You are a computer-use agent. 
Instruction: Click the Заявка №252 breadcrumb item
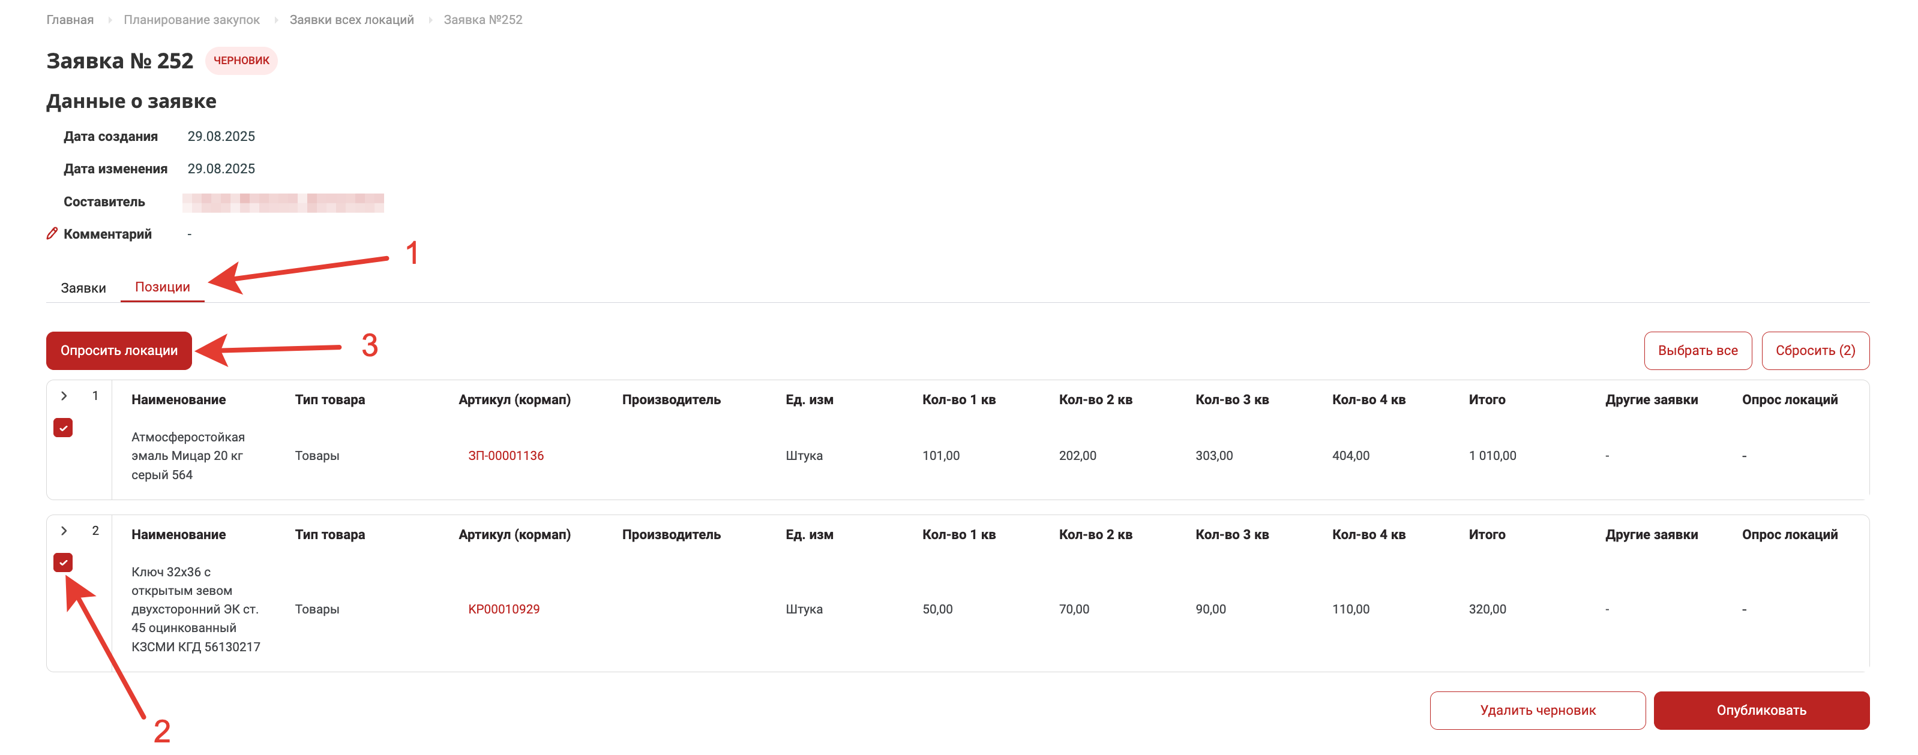pos(483,20)
